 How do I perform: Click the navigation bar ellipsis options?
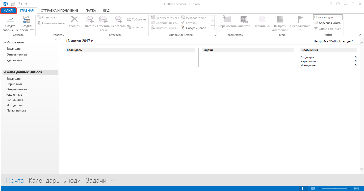114,180
